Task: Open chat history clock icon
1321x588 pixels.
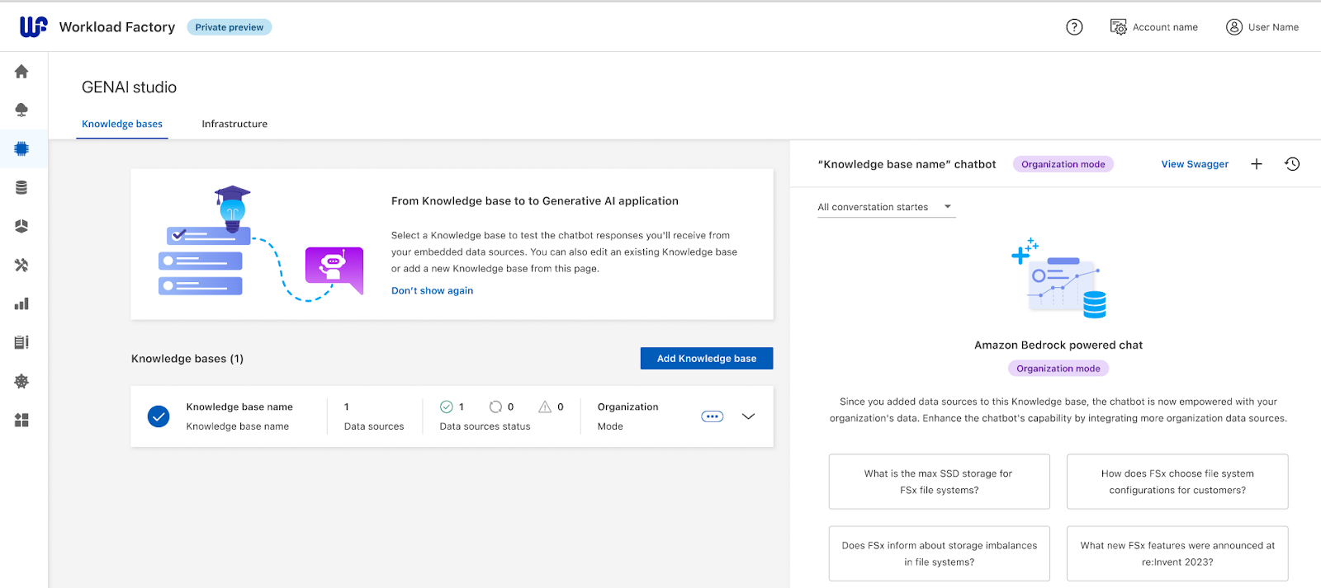Action: click(1292, 164)
